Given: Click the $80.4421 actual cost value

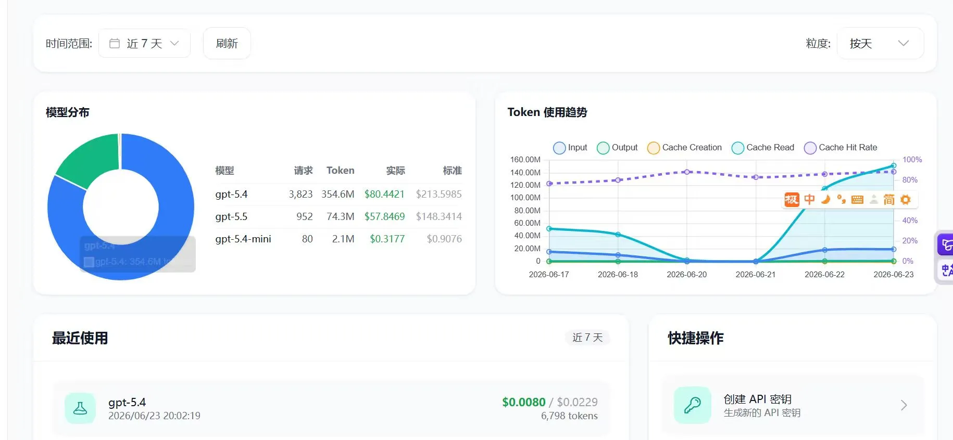Looking at the screenshot, I should (x=384, y=194).
